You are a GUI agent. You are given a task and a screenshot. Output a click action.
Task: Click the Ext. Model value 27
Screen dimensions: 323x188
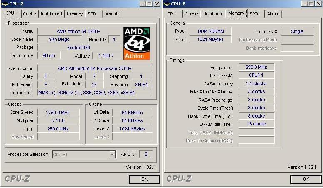click(95, 85)
